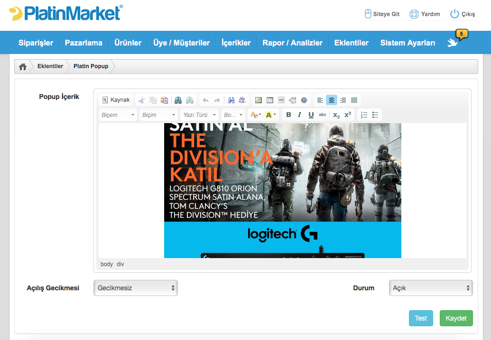Toggle numbered list

(x=364, y=115)
